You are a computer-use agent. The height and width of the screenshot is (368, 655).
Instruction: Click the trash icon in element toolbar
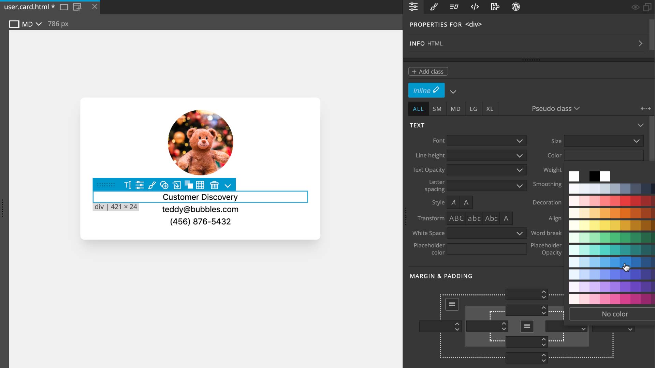coord(214,185)
